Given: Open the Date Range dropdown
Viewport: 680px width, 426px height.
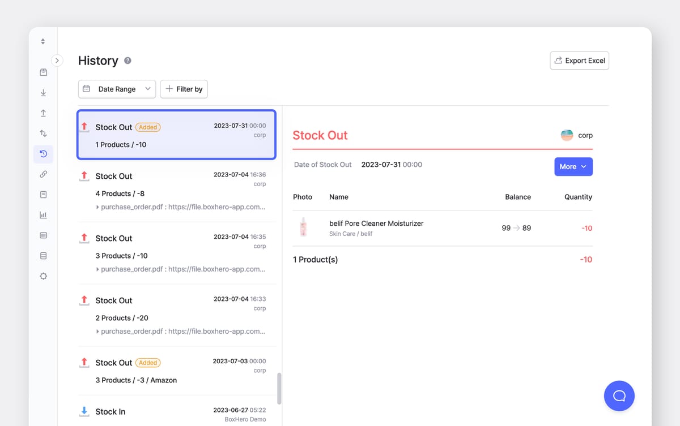Looking at the screenshot, I should coord(117,89).
